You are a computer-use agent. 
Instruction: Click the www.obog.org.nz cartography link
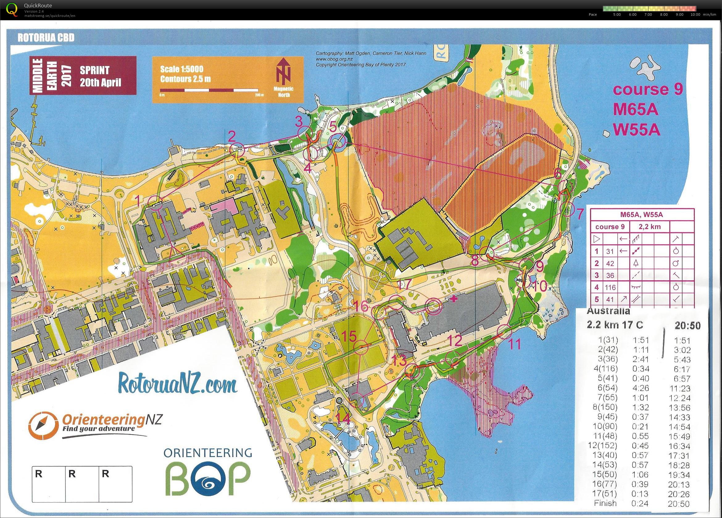coord(334,59)
